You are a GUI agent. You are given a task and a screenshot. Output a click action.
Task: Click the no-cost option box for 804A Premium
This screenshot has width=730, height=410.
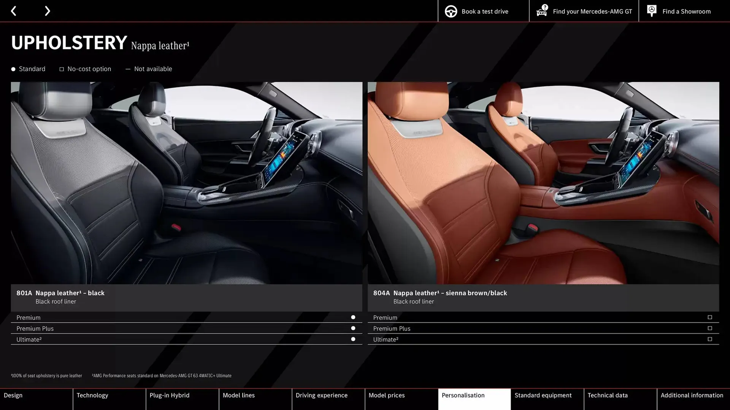pyautogui.click(x=710, y=317)
